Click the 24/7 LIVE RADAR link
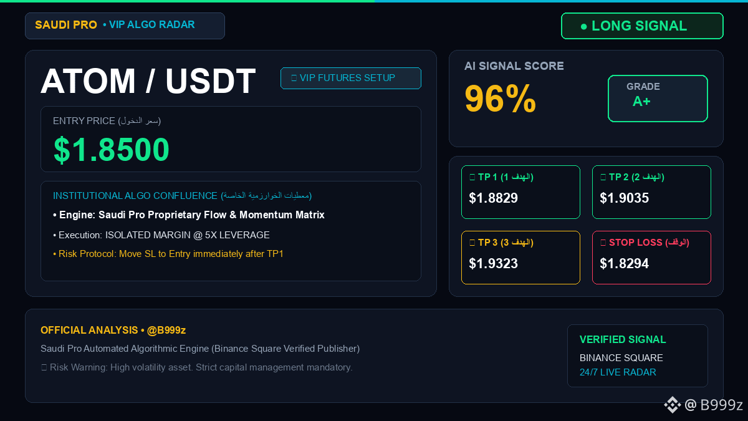Screen dimensions: 748x421 coord(618,372)
